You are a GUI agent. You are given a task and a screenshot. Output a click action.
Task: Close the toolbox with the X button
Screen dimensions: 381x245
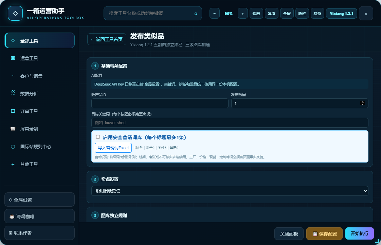pos(366,14)
